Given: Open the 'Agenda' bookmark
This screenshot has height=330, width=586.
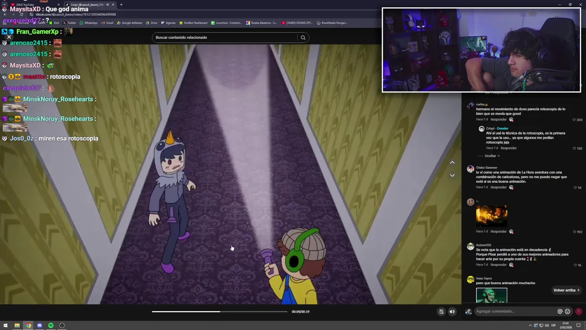Looking at the screenshot, I should tap(168, 23).
